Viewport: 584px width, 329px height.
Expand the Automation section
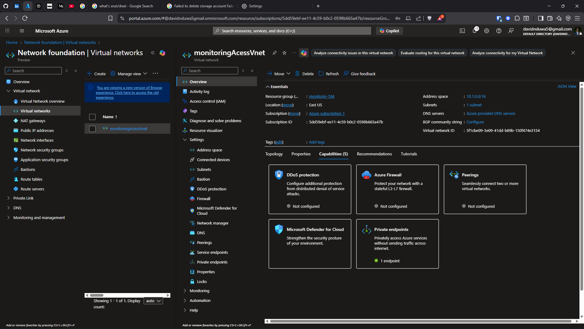185,300
